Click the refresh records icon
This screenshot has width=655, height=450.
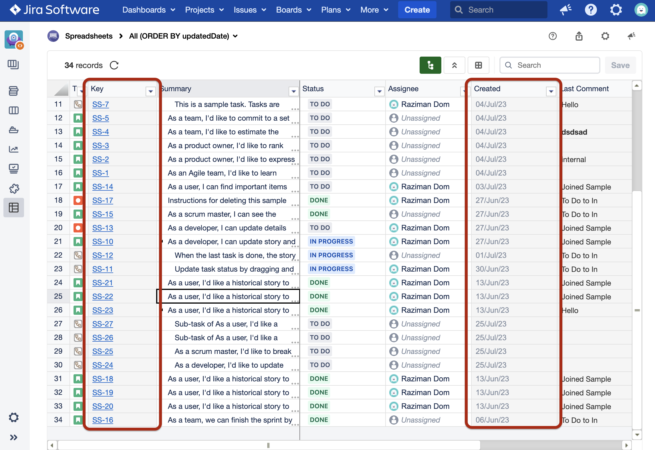tap(114, 65)
